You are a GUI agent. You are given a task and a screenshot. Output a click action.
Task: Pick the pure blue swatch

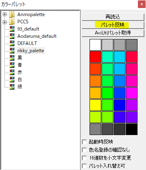119,105
